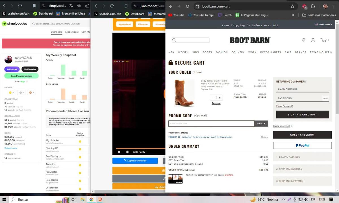The height and width of the screenshot is (203, 339).
Task: Open the Boot Barn store locator pin
Action: [303, 40]
